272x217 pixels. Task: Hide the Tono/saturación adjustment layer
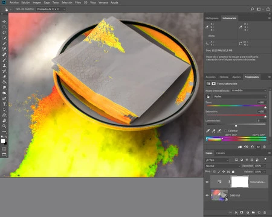tap(207, 182)
